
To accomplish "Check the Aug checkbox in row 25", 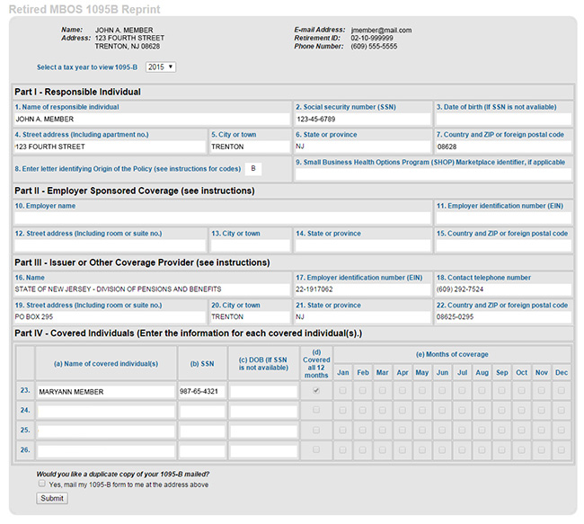I will click(x=482, y=431).
